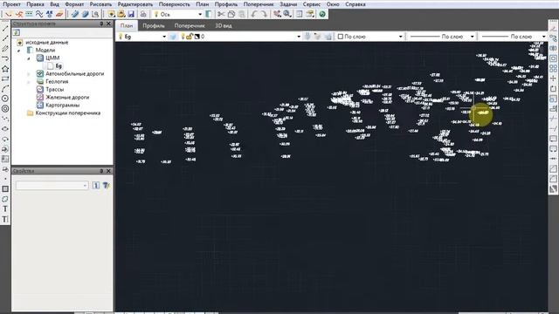Image resolution: width=559 pixels, height=314 pixels.
Task: Expand the Автомобильные дороги node
Action: (x=29, y=74)
